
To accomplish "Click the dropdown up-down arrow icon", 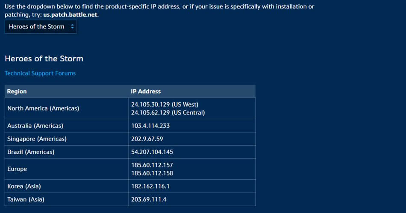I will point(72,26).
